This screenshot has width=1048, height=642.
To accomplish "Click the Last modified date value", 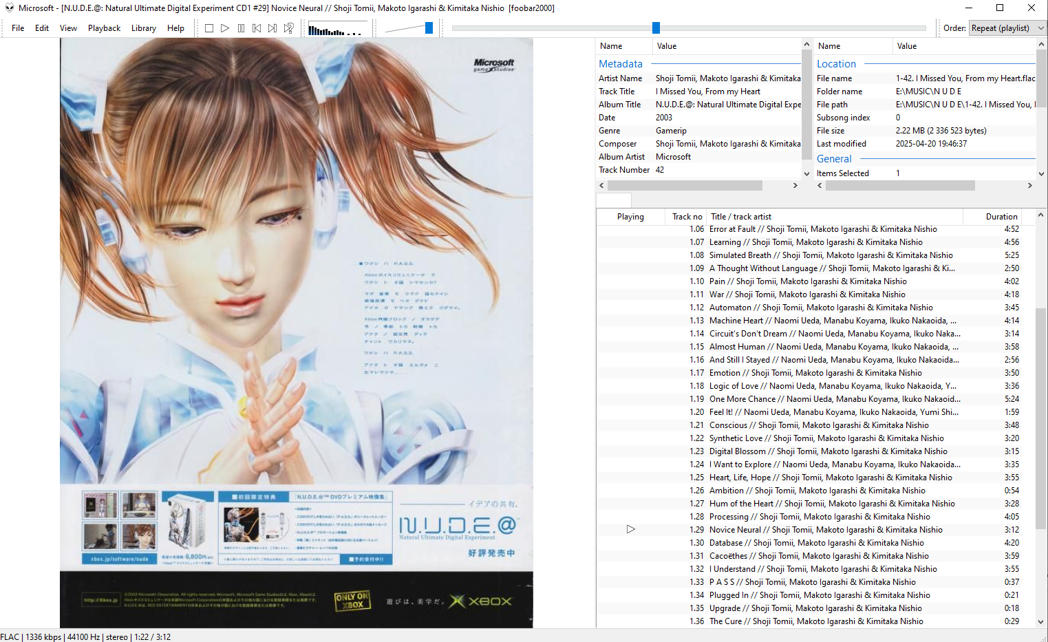I will pos(931,144).
